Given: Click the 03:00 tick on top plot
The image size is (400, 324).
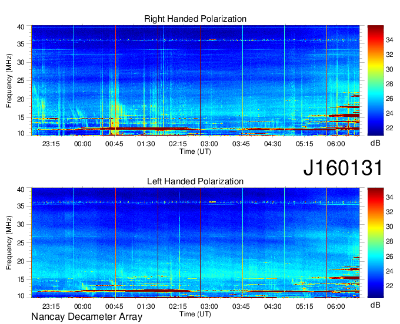Looking at the screenshot, I should click(x=209, y=144).
